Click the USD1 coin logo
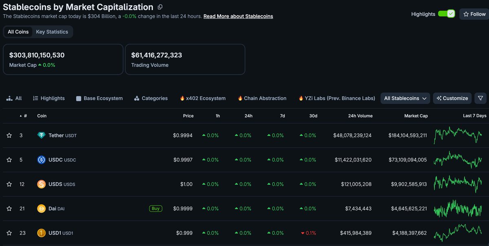Image resolution: width=489 pixels, height=246 pixels. tap(41, 233)
